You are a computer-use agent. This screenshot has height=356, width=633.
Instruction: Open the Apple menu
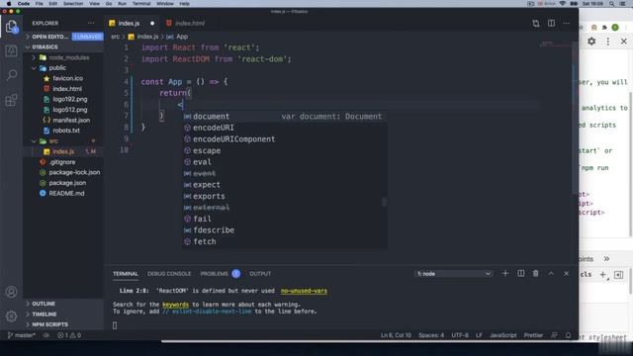pyautogui.click(x=9, y=4)
